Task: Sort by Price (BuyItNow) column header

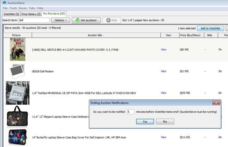Action: [x=192, y=35]
